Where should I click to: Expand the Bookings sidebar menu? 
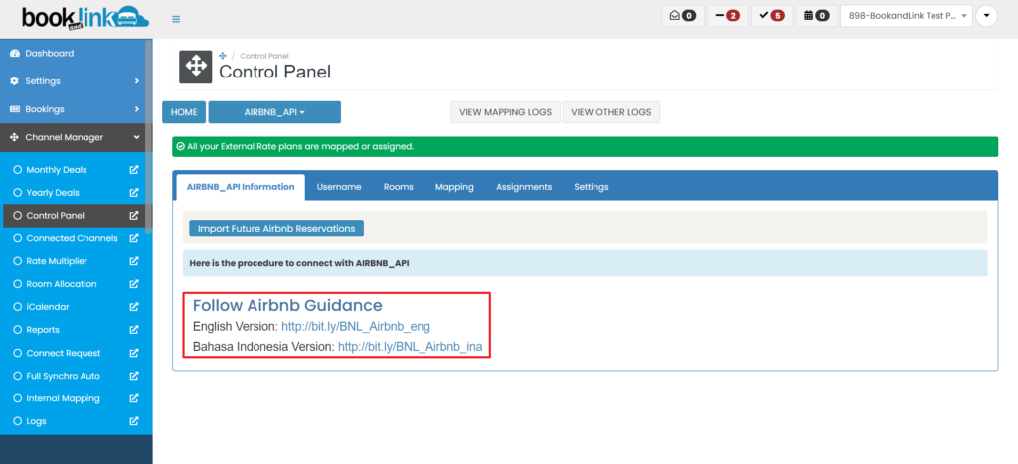coord(76,109)
